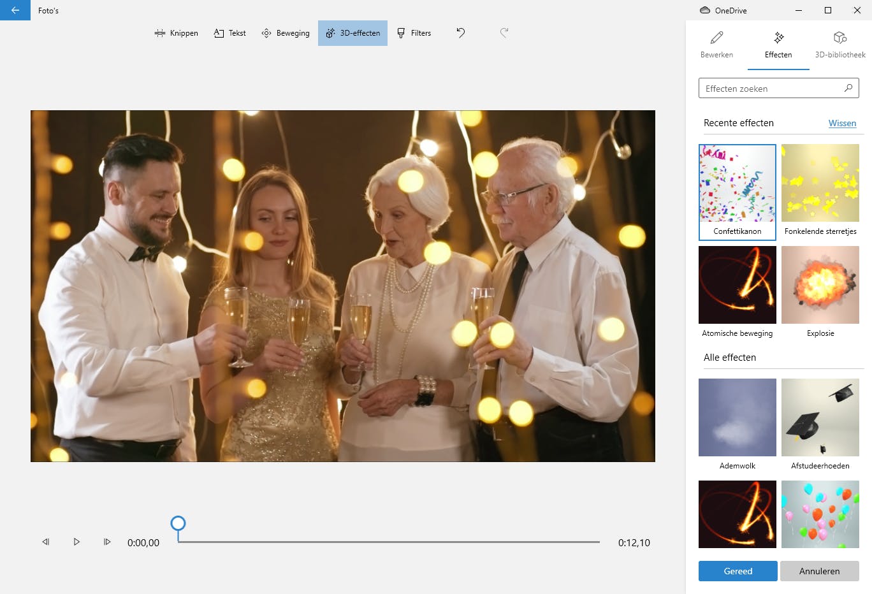
Task: Maximize the Foto's window
Action: [828, 10]
